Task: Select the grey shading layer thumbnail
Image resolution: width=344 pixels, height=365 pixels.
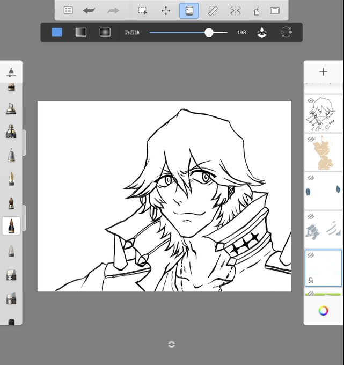Action: [323, 230]
